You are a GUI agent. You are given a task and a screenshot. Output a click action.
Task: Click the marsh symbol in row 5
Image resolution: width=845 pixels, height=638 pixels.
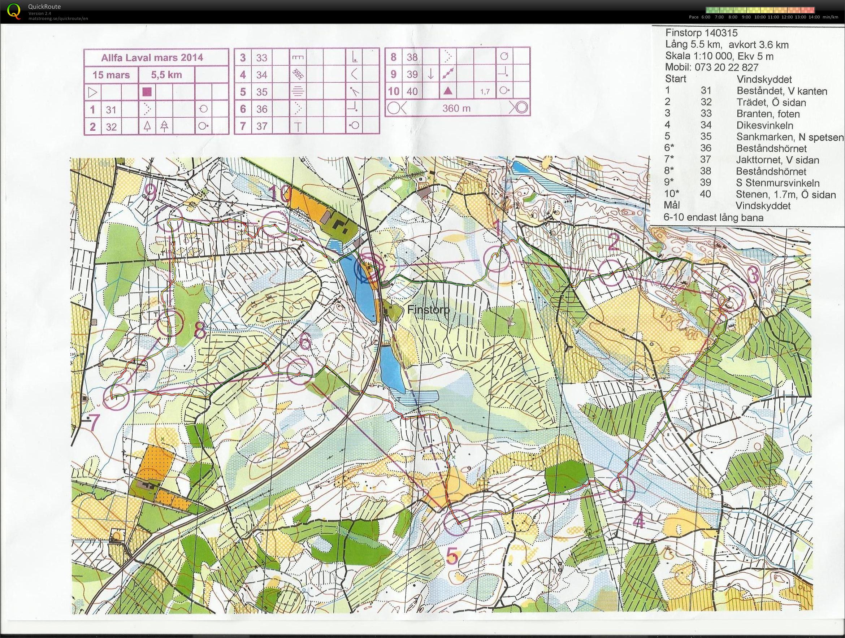tap(297, 92)
